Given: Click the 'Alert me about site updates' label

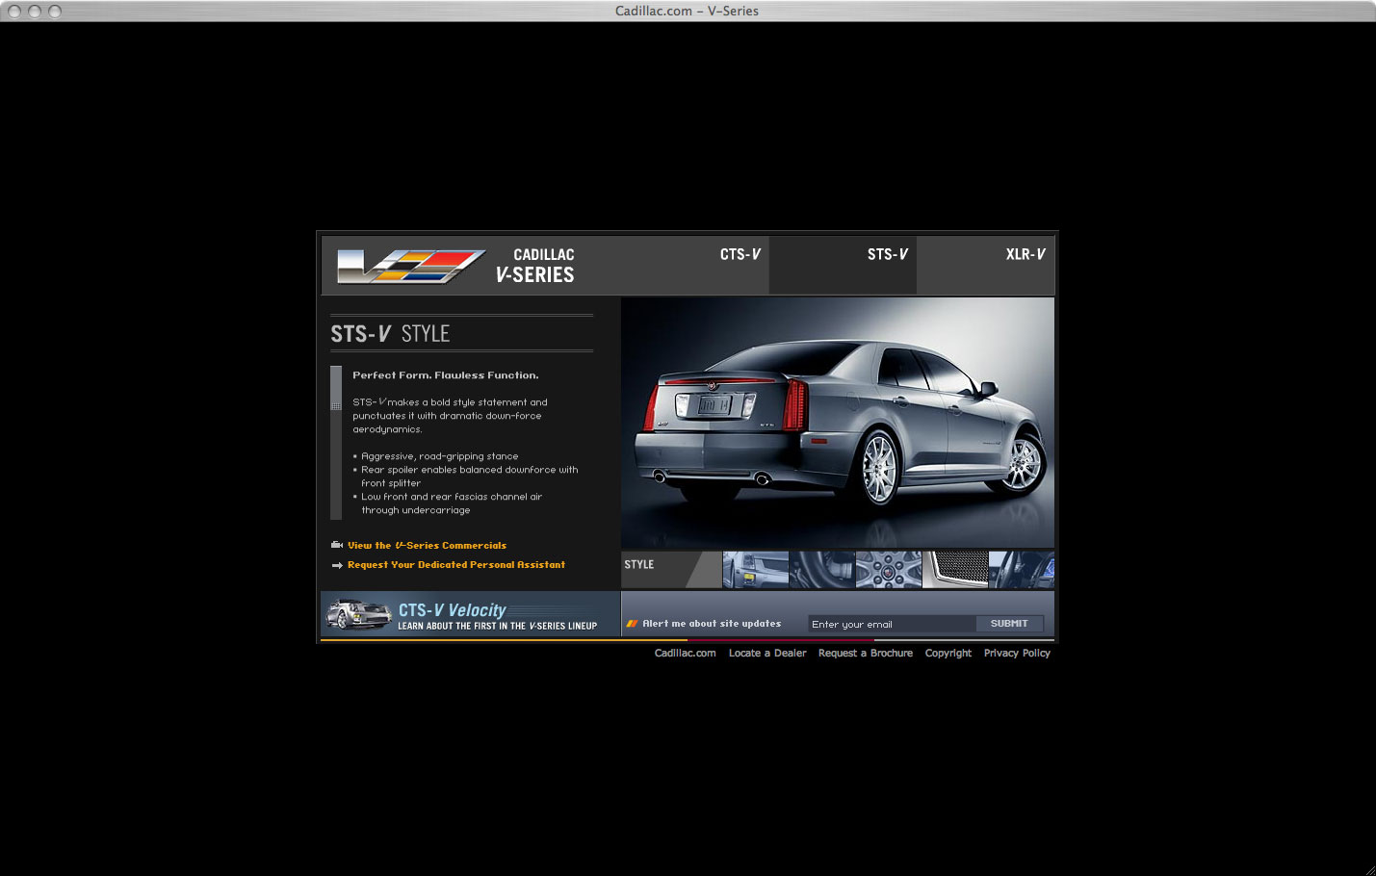Looking at the screenshot, I should pyautogui.click(x=712, y=624).
